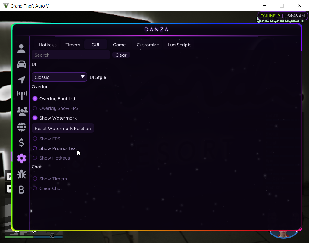Open the player (person) sidebar section
Image resolution: width=309 pixels, height=243 pixels.
tap(21, 49)
